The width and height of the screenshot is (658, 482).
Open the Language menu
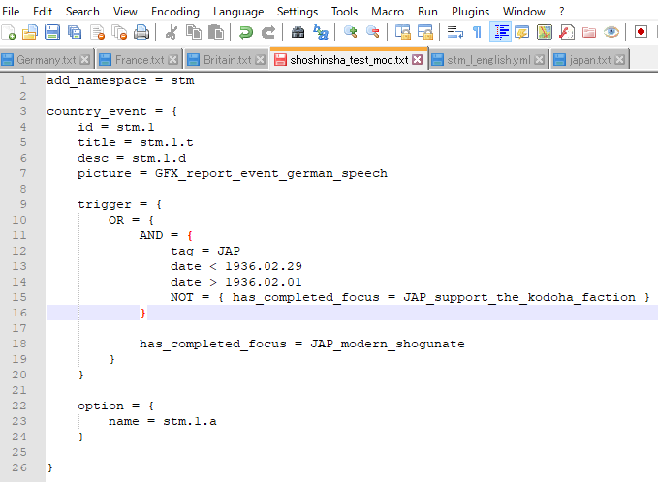click(238, 12)
